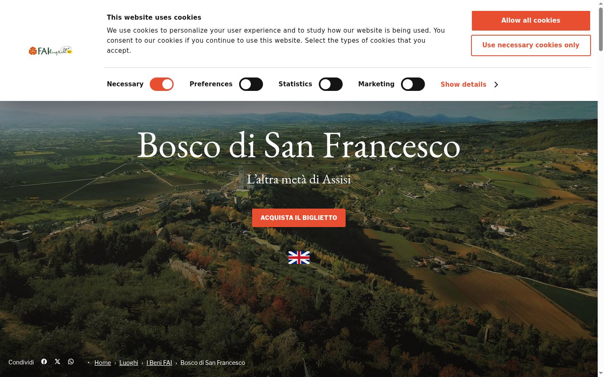Click the FAI logo in cookie banner
604x377 pixels.
(x=50, y=51)
